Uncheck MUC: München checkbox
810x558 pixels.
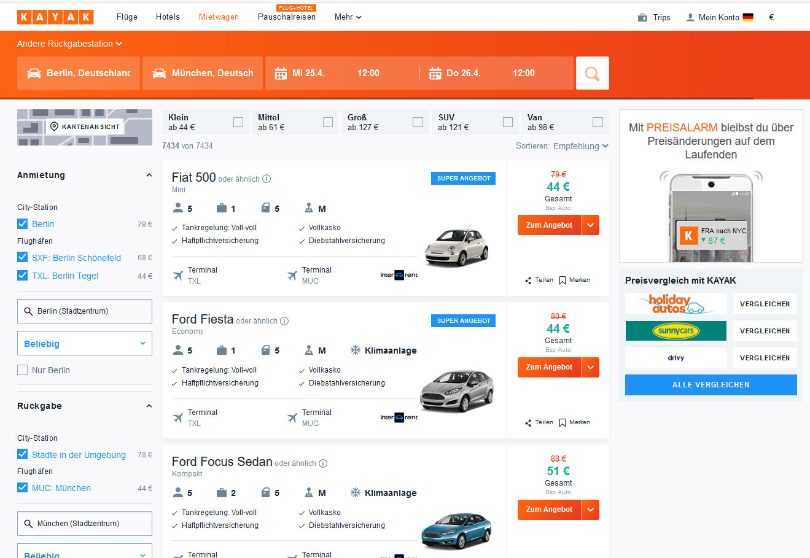click(x=23, y=488)
